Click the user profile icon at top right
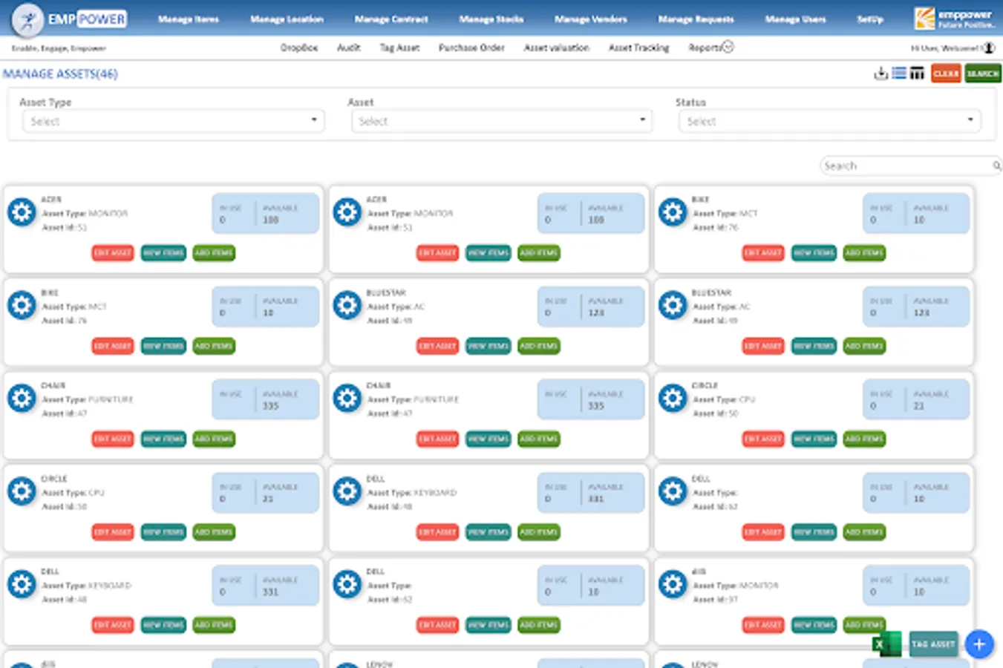The height and width of the screenshot is (668, 1003). click(989, 48)
